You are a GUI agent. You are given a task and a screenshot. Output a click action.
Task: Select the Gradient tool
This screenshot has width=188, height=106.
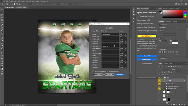point(2,40)
